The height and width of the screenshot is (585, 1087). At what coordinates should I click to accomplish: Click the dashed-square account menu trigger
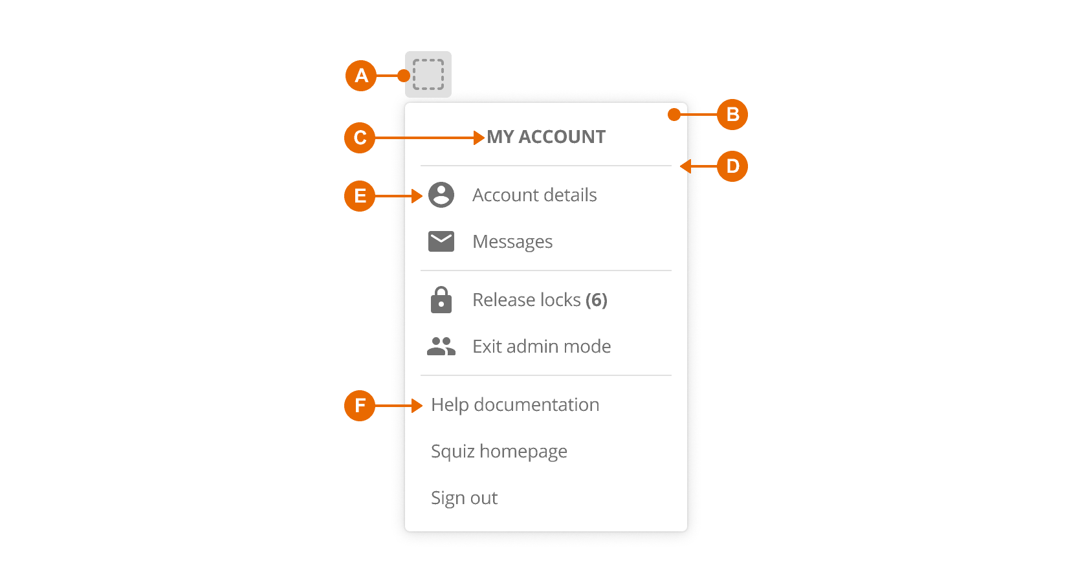pyautogui.click(x=428, y=74)
